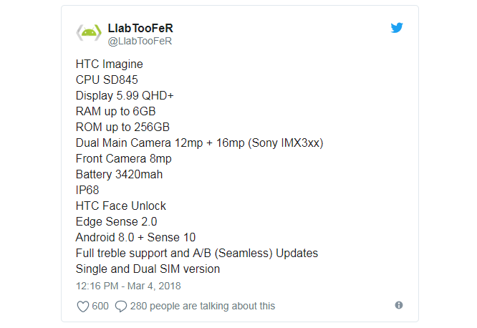Click the 'HTC Imagine' text line
This screenshot has width=477, height=328.
[x=109, y=64]
